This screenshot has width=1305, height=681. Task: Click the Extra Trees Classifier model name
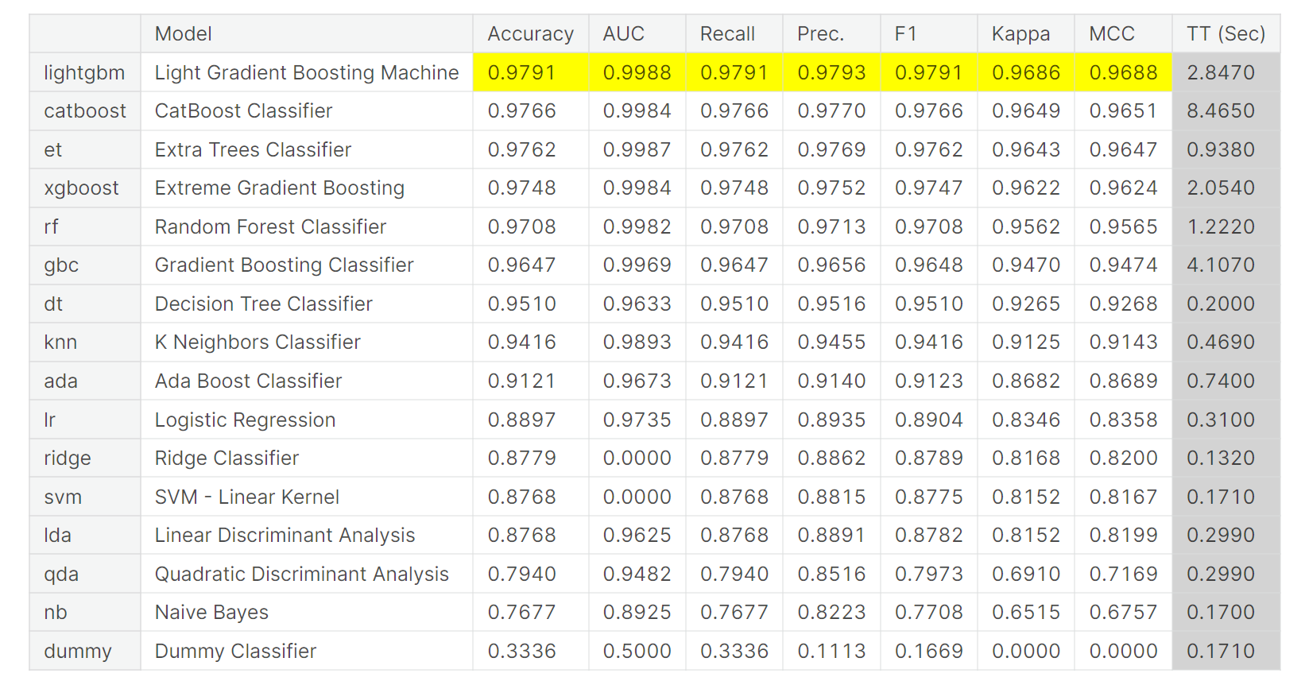tap(253, 150)
